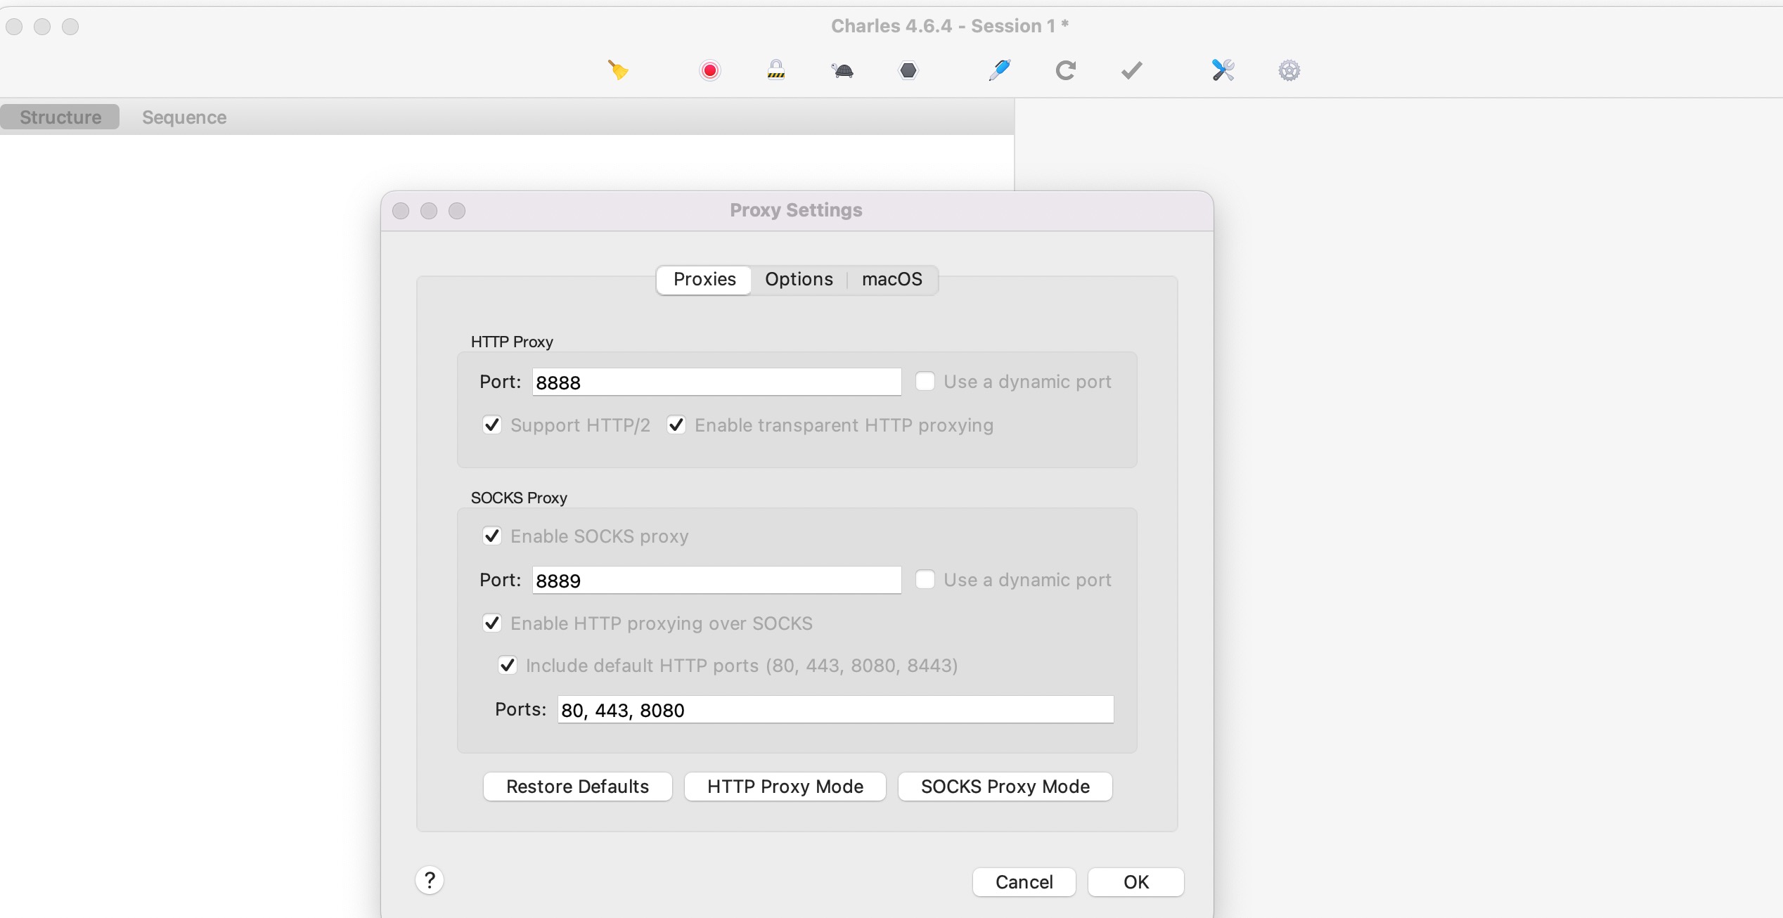Uncheck Support HTTP/2 checkbox
The image size is (1783, 918).
coord(492,425)
